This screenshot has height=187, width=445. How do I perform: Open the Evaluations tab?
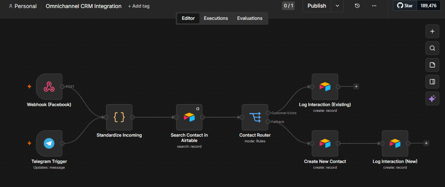250,18
